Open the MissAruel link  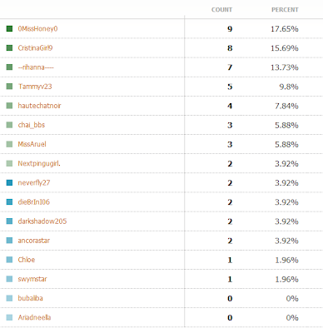pyautogui.click(x=32, y=144)
